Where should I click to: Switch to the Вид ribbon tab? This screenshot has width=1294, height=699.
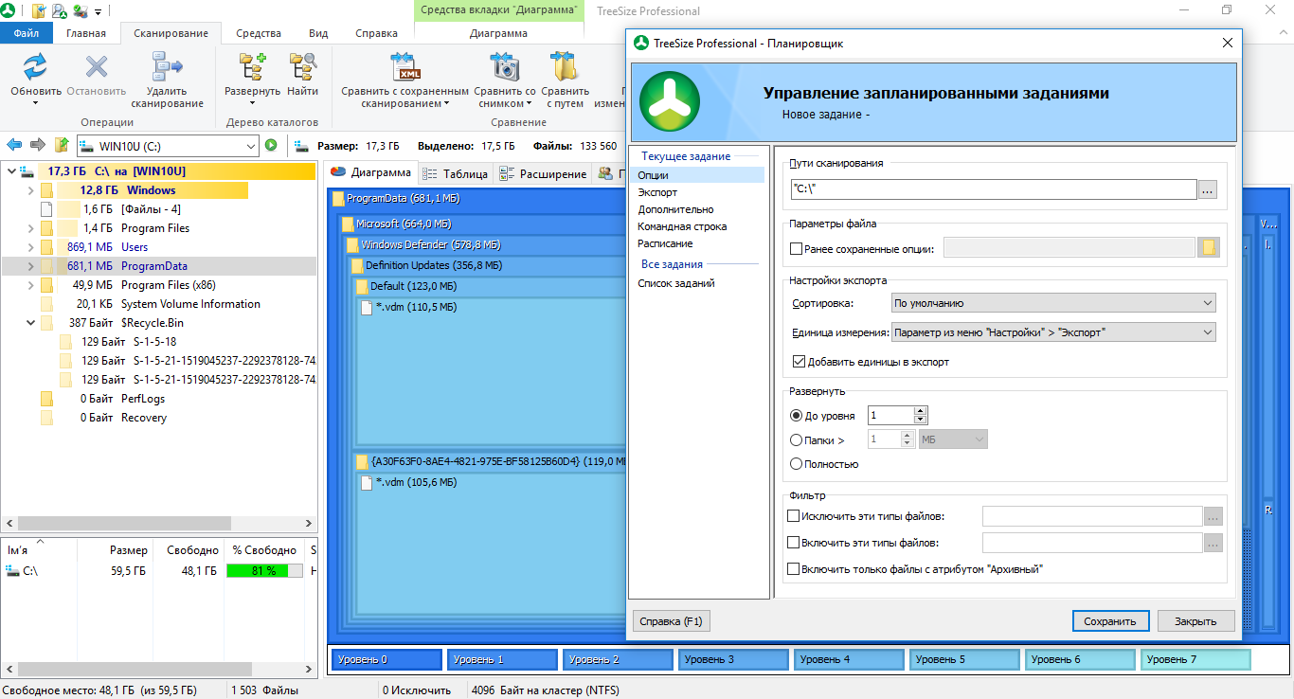318,33
